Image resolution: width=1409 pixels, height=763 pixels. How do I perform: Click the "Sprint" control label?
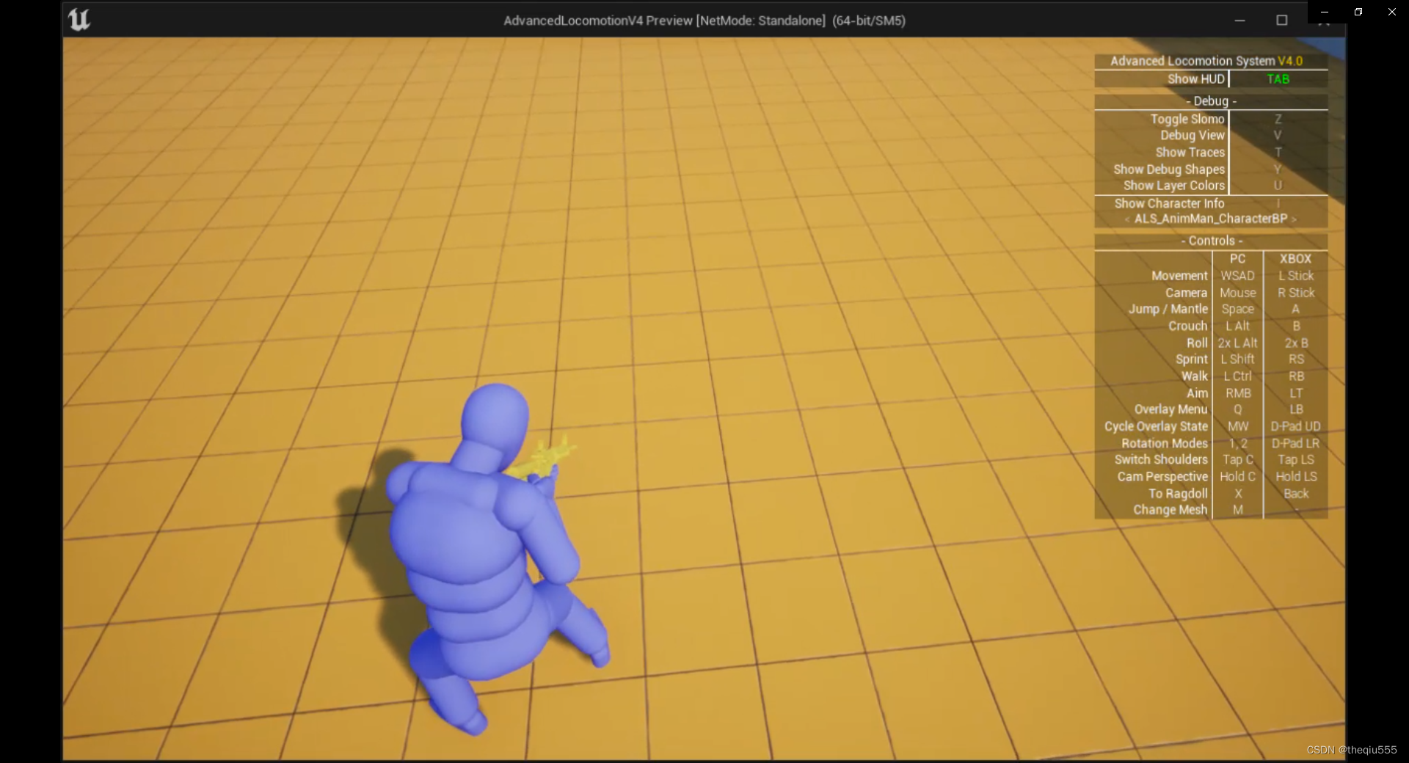click(1191, 359)
